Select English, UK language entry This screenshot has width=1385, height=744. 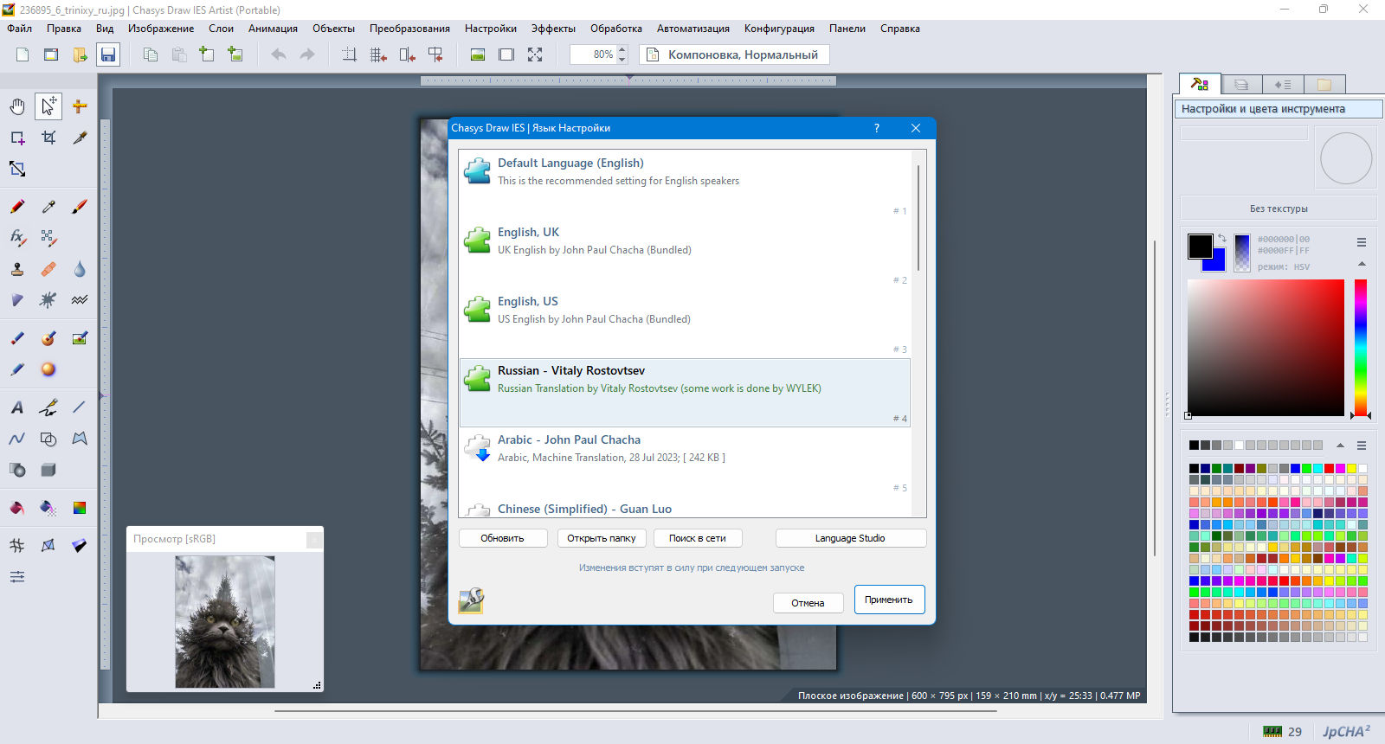(x=685, y=254)
